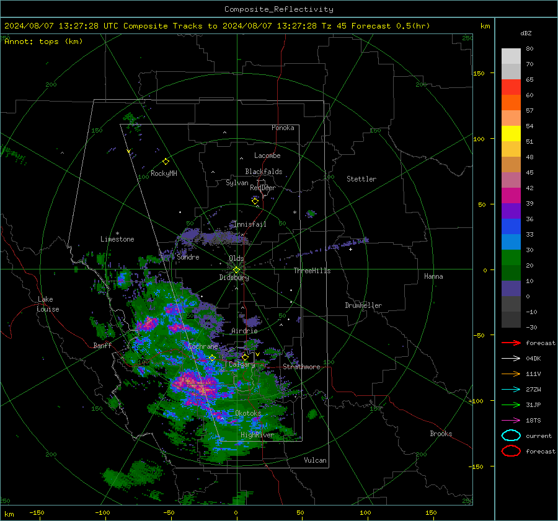Click the 'dBZ' legend heading
558x521 pixels.
pos(526,33)
